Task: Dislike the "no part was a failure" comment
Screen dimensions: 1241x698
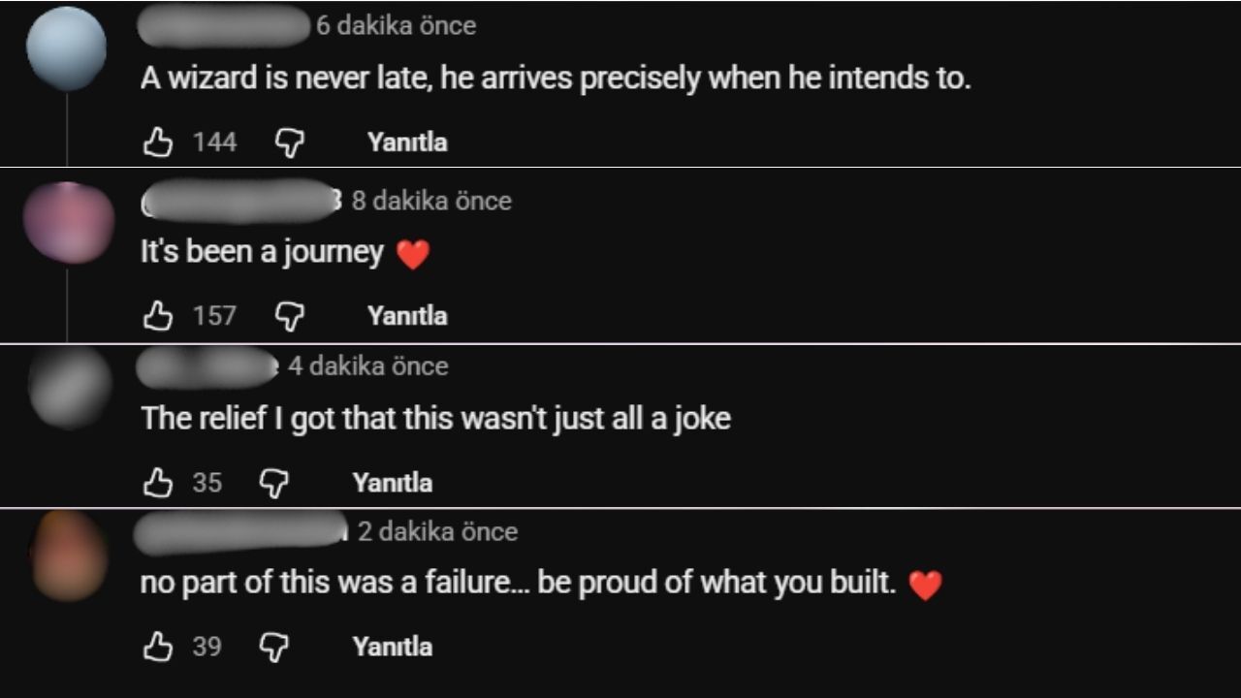Action: click(x=274, y=647)
